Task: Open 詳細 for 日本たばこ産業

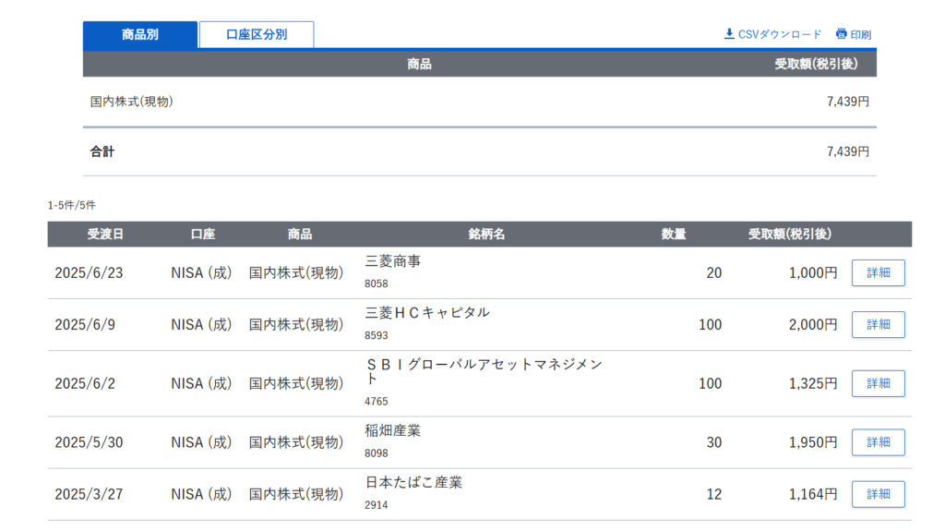Action: [x=879, y=494]
